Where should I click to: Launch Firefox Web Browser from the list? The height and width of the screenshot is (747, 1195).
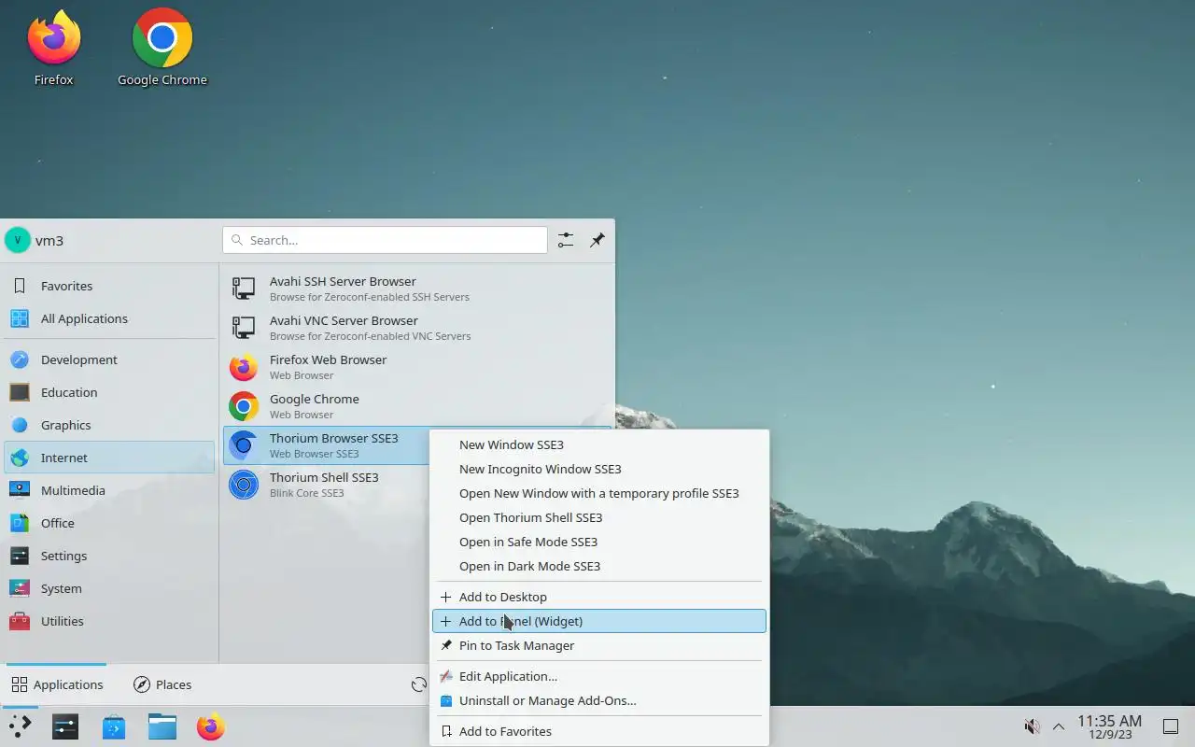(417, 367)
